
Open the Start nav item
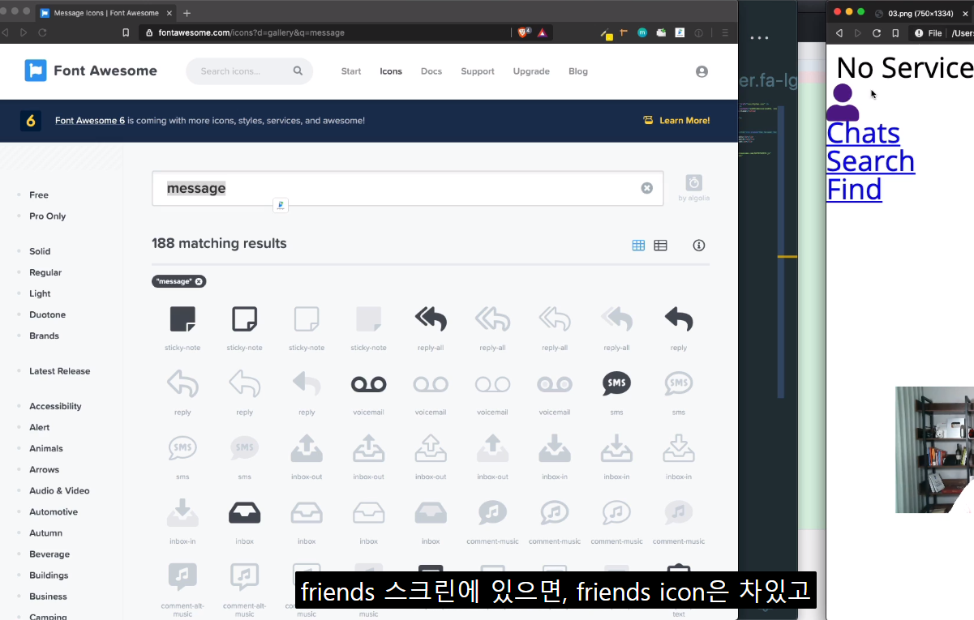tap(351, 71)
